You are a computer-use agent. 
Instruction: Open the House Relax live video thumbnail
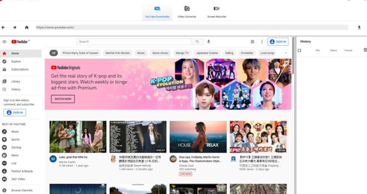point(198,137)
